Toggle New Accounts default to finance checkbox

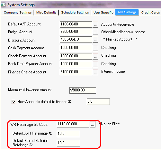click(13, 102)
